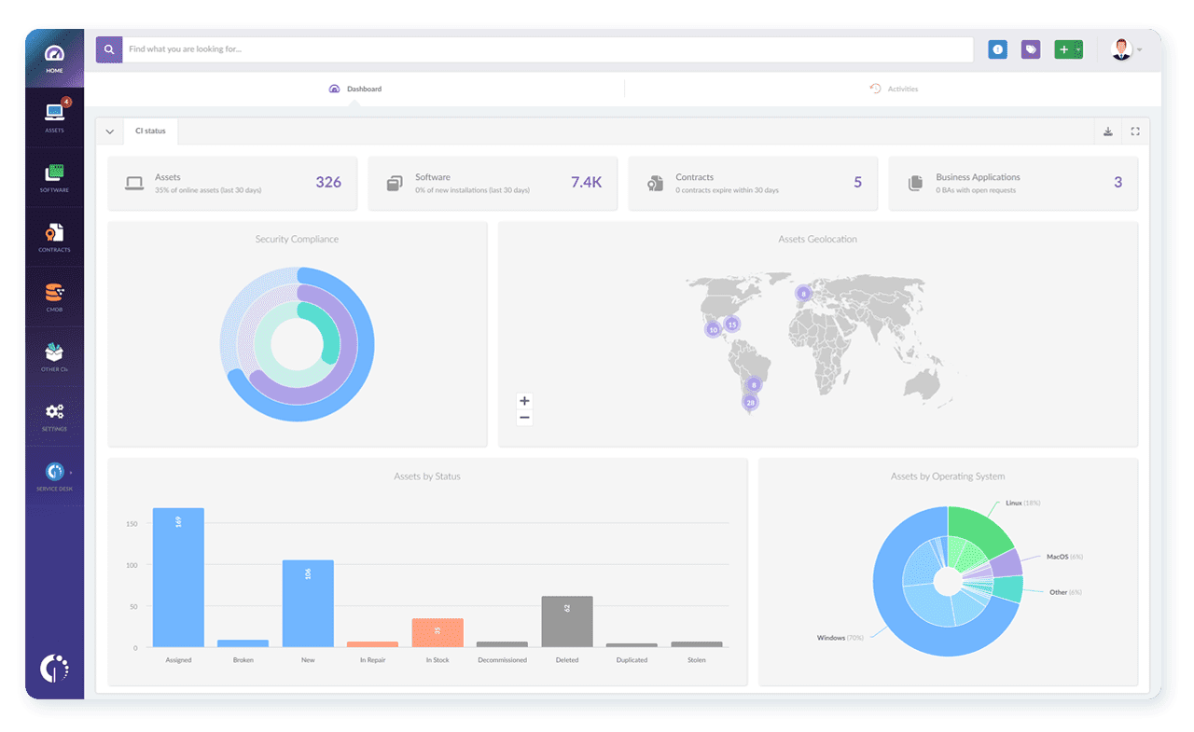Click the blue info icon in the header

pyautogui.click(x=997, y=48)
